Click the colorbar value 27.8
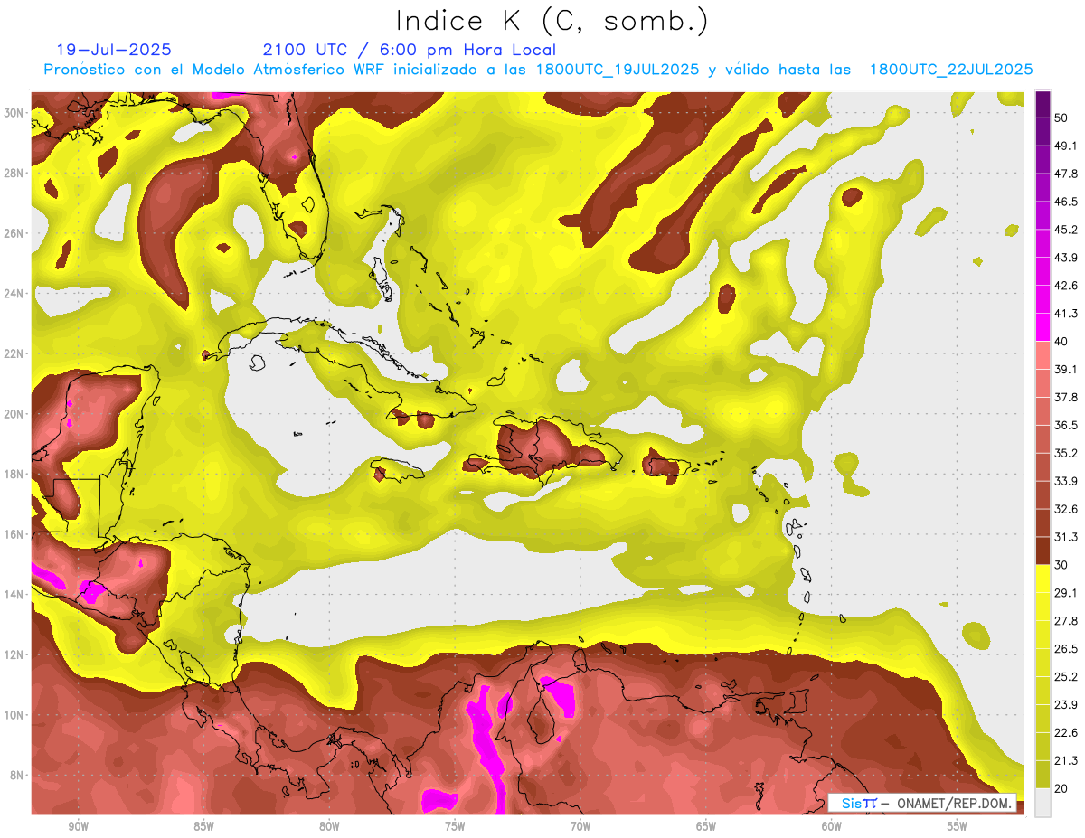Image resolution: width=1085 pixels, height=838 pixels. (x=1066, y=621)
